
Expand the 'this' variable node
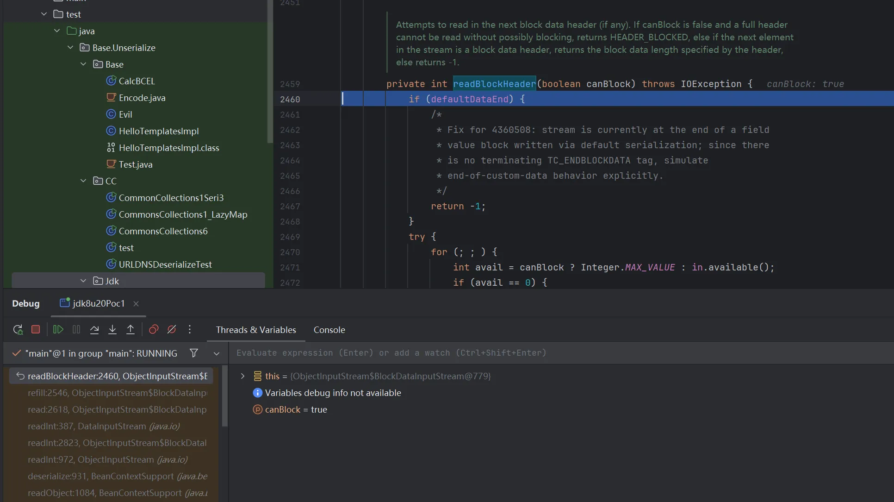pos(242,376)
